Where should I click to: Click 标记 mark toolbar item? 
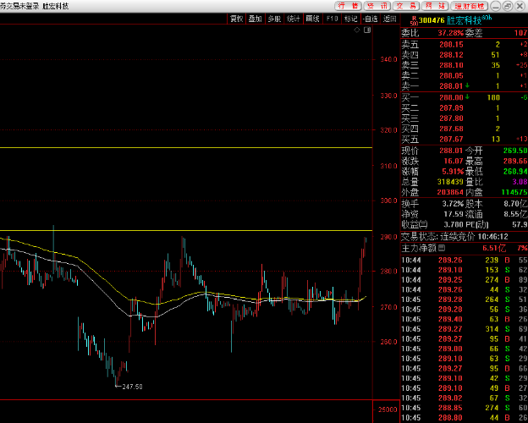click(x=350, y=19)
